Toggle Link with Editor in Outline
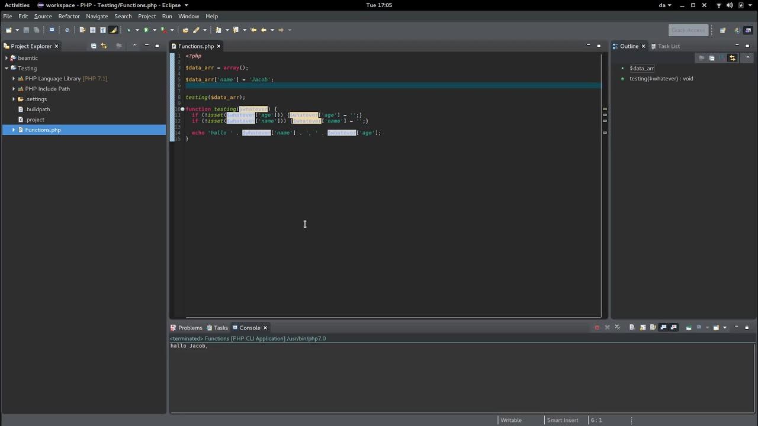Viewport: 758px width, 426px height. [x=733, y=58]
